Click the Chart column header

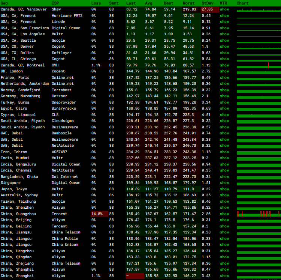[242, 3]
